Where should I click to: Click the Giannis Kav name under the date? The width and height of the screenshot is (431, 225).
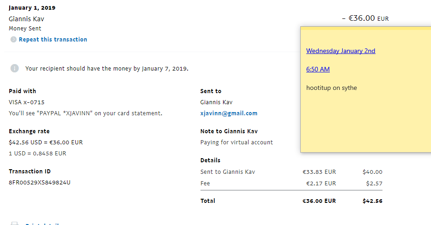pos(26,19)
